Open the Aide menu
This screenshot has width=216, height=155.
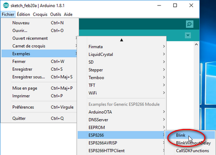68,14
